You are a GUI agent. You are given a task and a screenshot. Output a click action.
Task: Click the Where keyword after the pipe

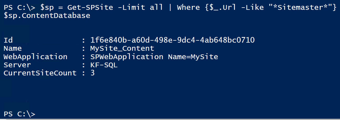188,7
